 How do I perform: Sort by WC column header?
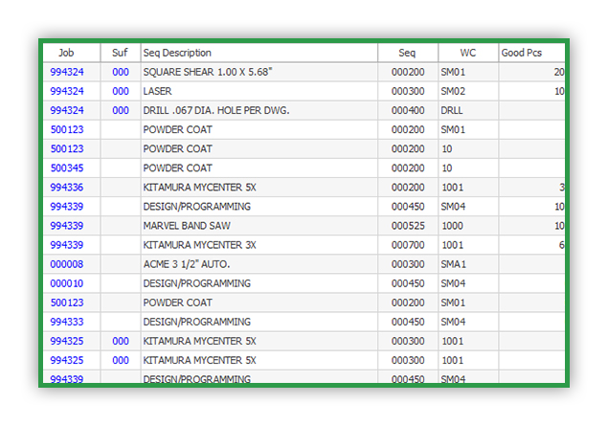click(x=468, y=53)
